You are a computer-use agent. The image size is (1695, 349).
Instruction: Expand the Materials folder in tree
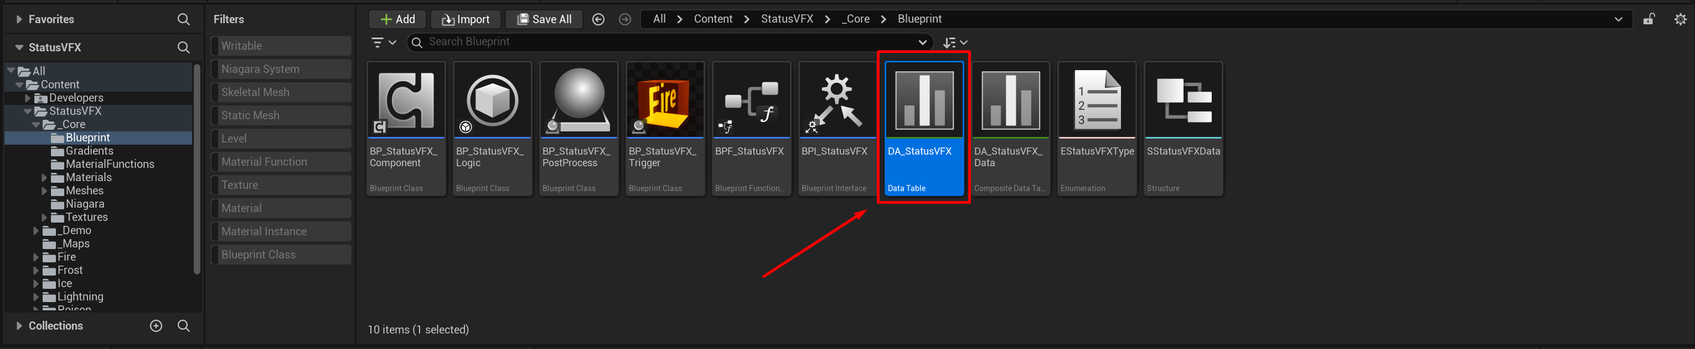(44, 177)
